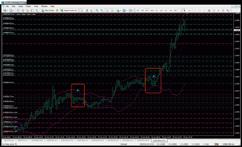Switch timeframe to H4

coord(161,10)
